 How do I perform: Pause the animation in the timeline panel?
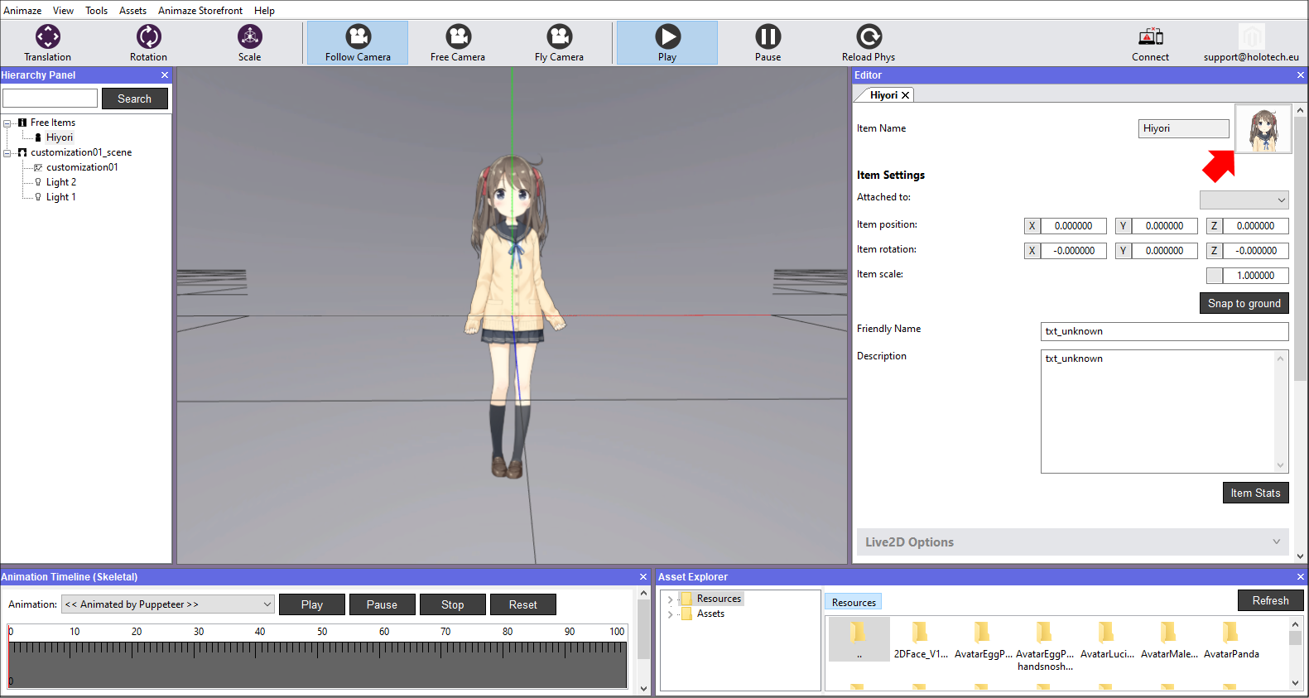382,605
